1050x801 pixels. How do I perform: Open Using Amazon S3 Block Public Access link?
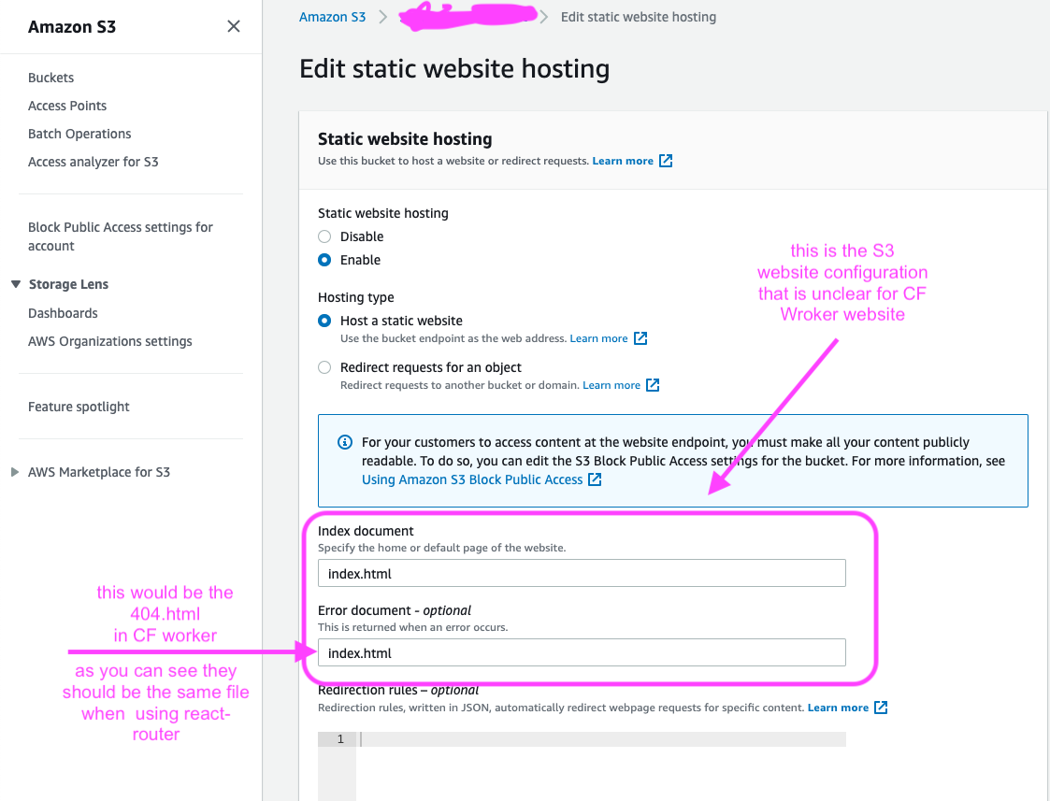(472, 479)
